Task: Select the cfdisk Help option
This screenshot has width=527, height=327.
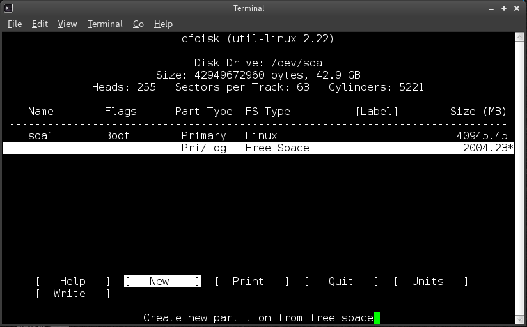Action: coord(73,282)
